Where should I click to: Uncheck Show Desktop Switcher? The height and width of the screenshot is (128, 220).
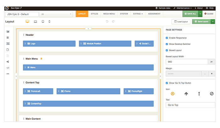pos(167,44)
